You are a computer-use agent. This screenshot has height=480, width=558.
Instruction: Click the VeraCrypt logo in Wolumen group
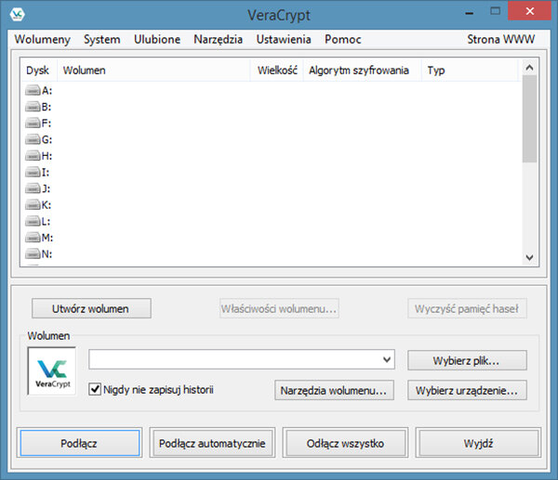(x=52, y=371)
